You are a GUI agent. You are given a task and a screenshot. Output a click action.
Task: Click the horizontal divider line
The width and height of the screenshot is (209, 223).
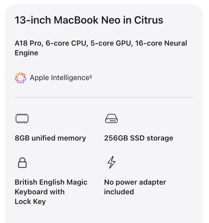104,97
